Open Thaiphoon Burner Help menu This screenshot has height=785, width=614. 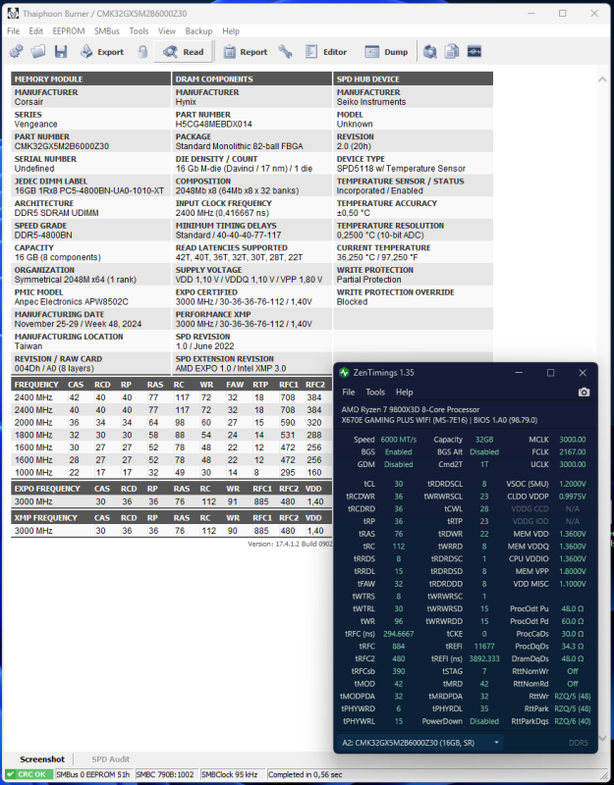coord(231,31)
